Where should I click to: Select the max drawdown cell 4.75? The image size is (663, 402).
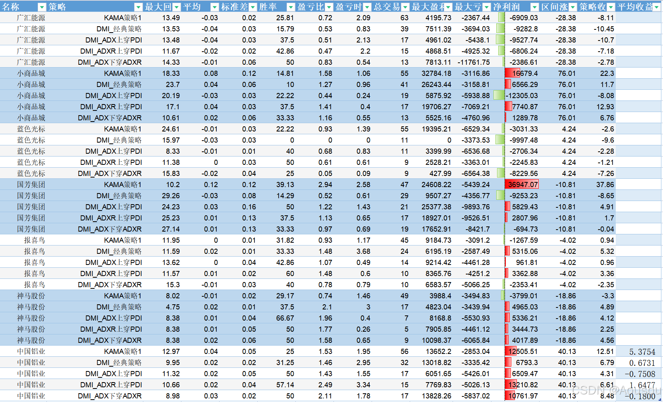pyautogui.click(x=162, y=307)
